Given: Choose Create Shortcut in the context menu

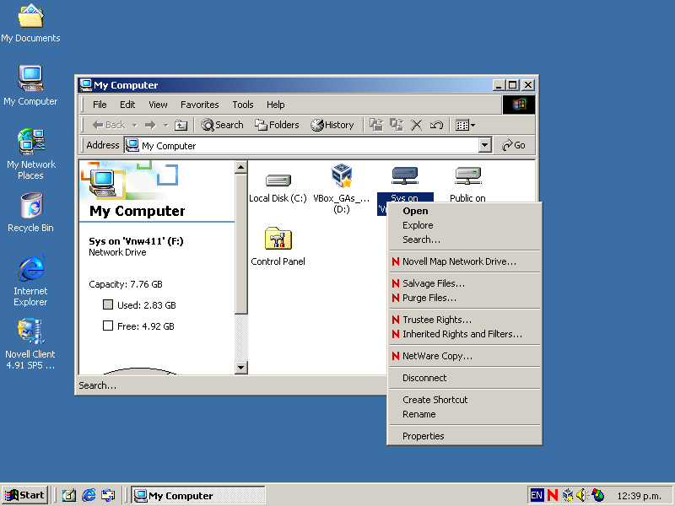Looking at the screenshot, I should [x=465, y=400].
